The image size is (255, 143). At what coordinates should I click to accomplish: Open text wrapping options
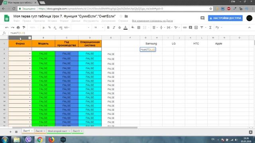click(x=169, y=27)
